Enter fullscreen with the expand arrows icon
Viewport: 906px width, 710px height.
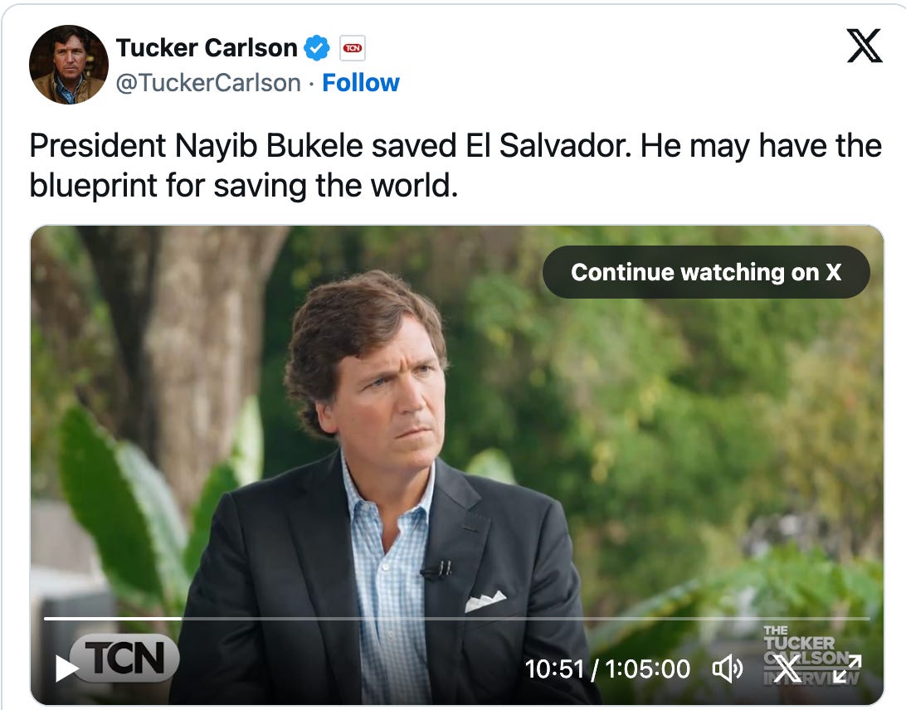(847, 669)
